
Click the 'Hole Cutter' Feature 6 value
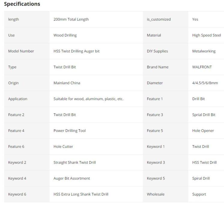click(x=63, y=147)
